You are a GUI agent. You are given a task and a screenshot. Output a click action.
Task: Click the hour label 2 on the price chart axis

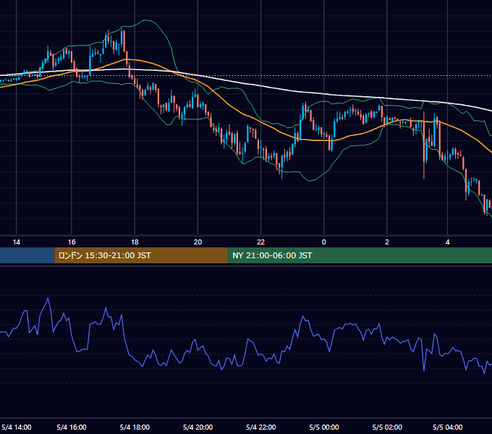[387, 242]
